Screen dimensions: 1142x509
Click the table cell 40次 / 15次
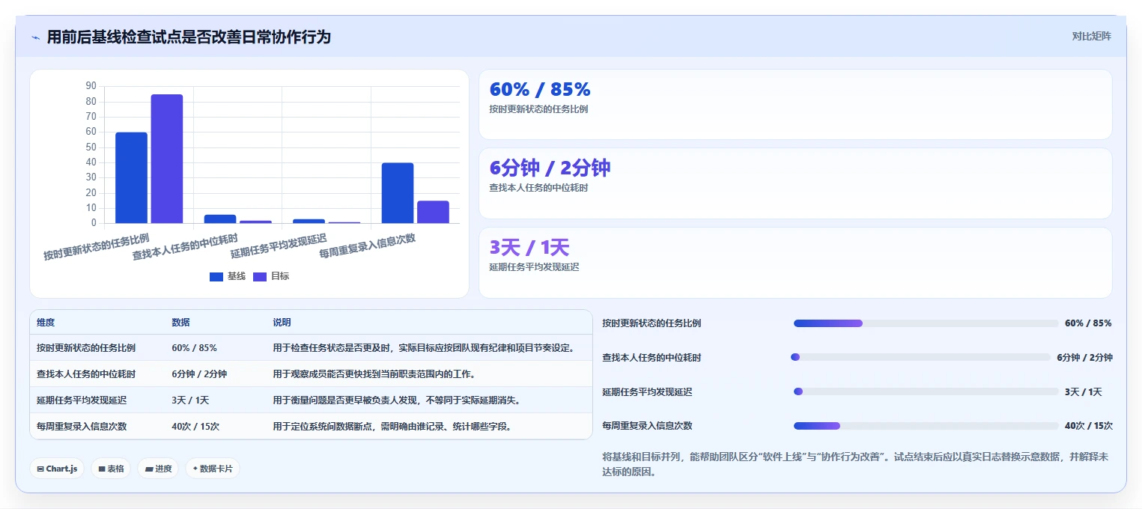(x=195, y=427)
